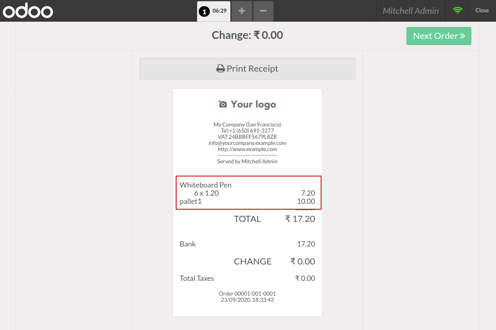496x330 pixels.
Task: Click the Odoo logo
Action: [x=28, y=11]
